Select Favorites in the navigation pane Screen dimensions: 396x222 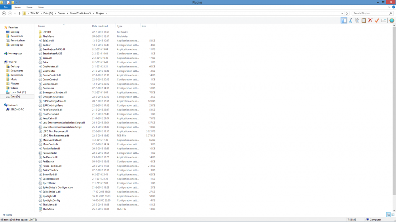pyautogui.click(x=13, y=27)
